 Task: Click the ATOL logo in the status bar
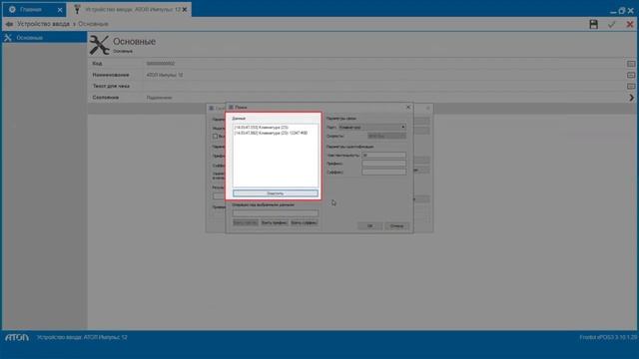pyautogui.click(x=17, y=337)
